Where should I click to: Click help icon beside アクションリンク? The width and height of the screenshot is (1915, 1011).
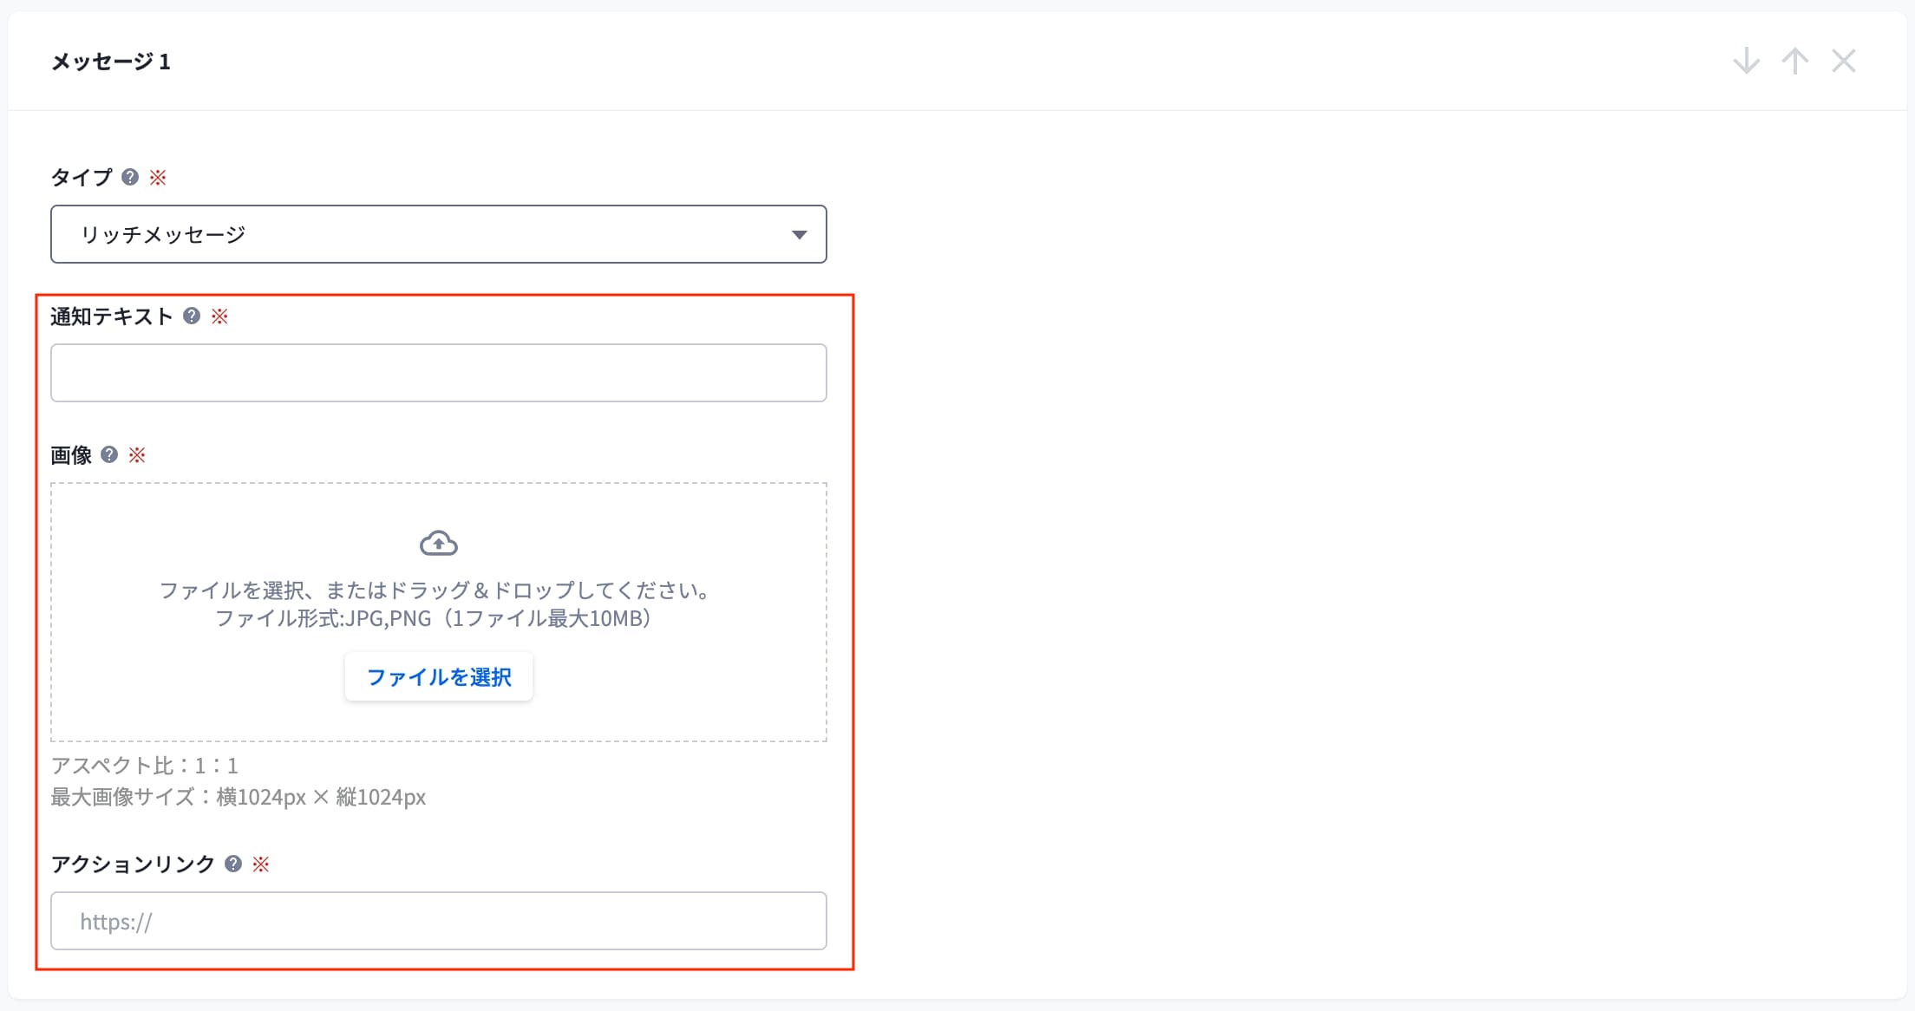[x=233, y=864]
